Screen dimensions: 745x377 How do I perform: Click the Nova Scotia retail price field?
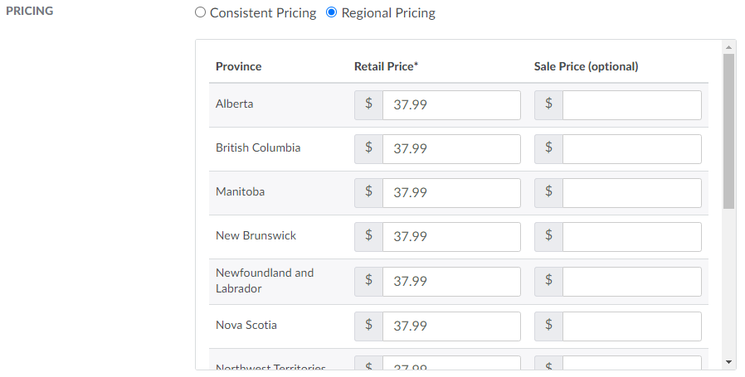[x=450, y=326]
